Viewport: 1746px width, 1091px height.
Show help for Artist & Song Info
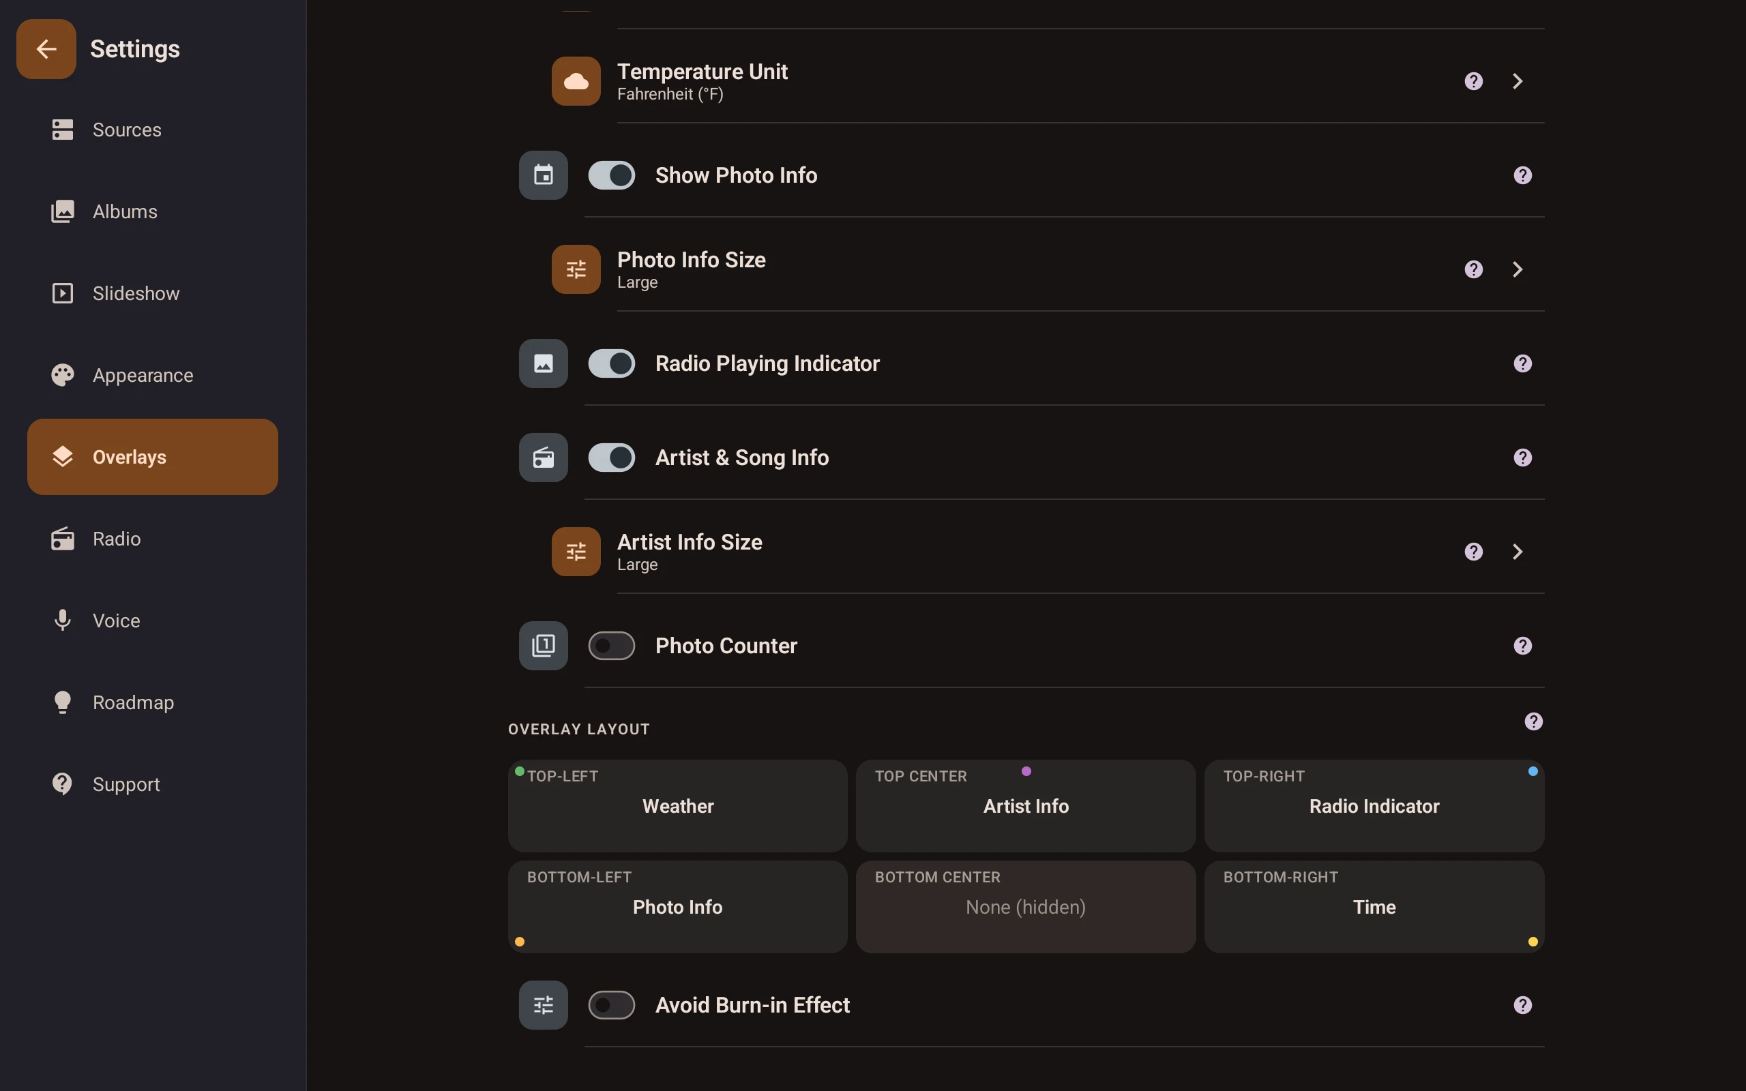(x=1522, y=458)
